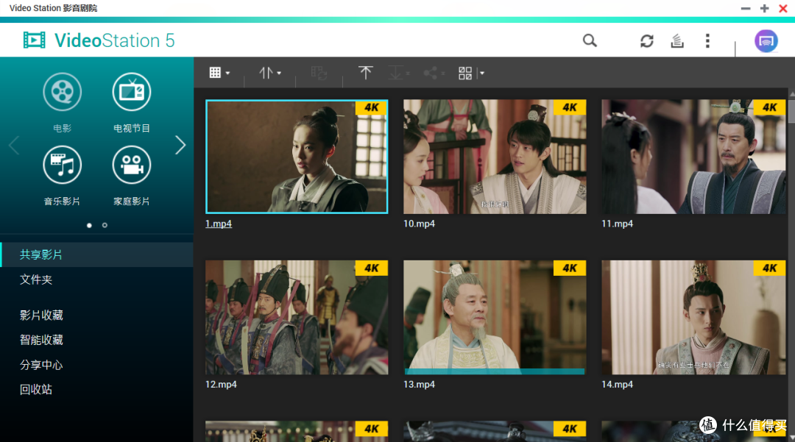
Task: Select the thumbnail above 11.mp4
Action: click(x=693, y=157)
